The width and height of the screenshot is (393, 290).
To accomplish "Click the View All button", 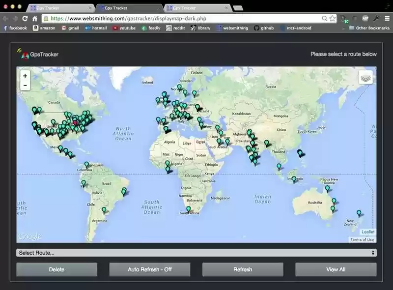I will (336, 269).
